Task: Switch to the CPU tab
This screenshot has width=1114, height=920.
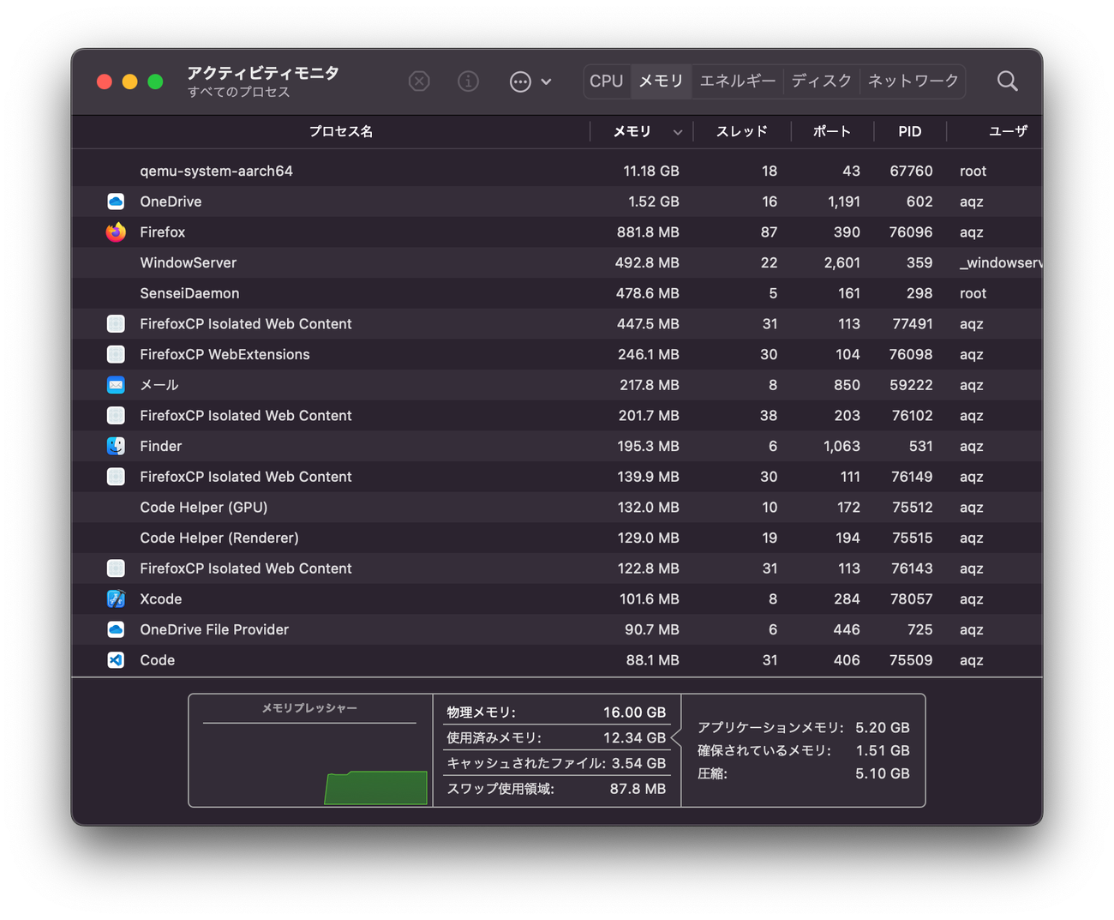Action: [x=606, y=81]
